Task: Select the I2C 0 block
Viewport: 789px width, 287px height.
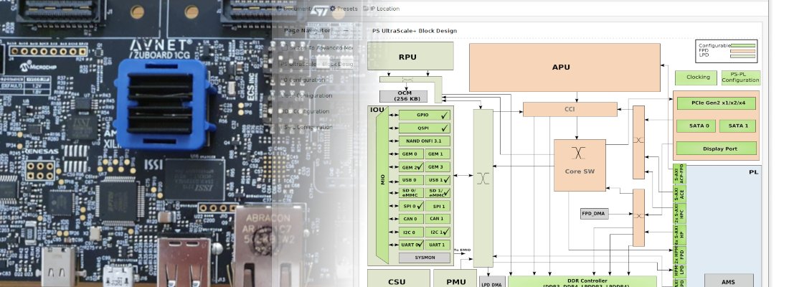Action: 411,232
